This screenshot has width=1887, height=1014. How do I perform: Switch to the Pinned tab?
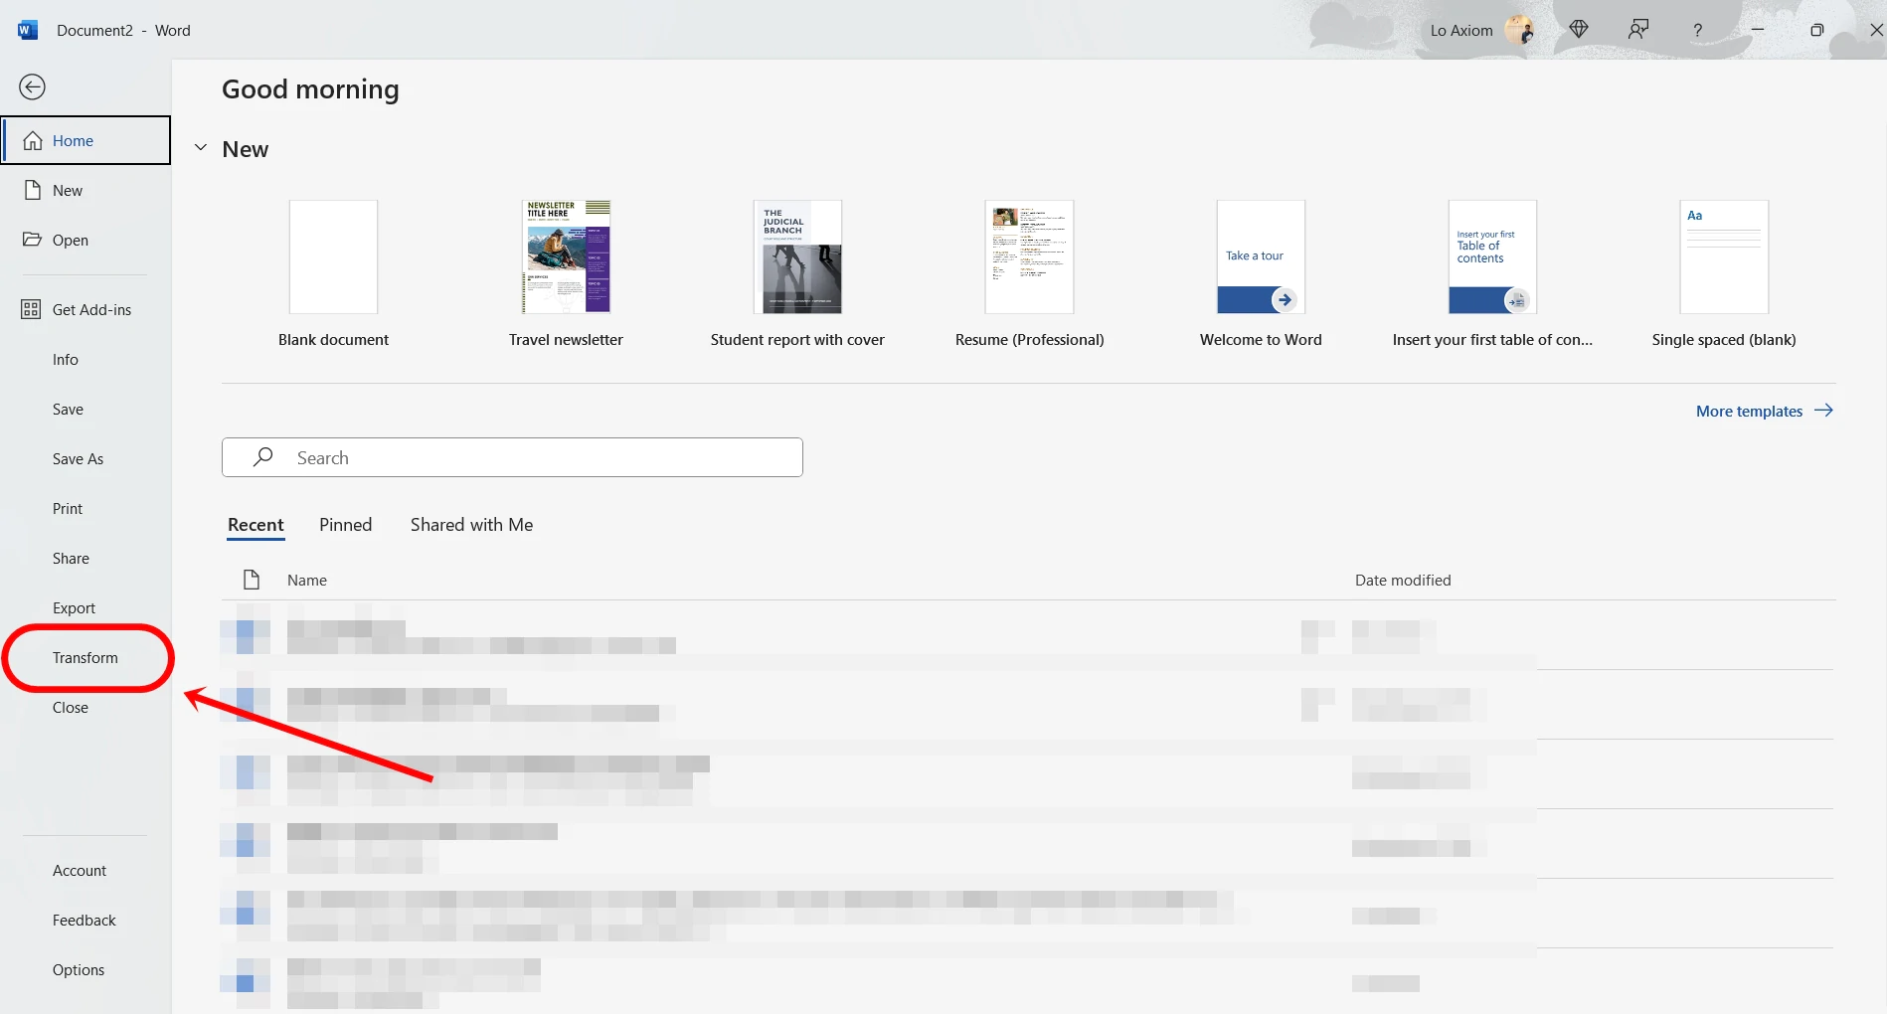[345, 525]
